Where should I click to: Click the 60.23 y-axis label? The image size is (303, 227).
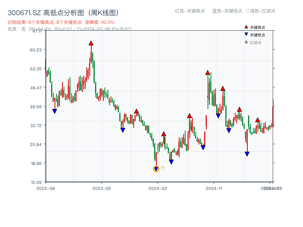click(x=36, y=50)
